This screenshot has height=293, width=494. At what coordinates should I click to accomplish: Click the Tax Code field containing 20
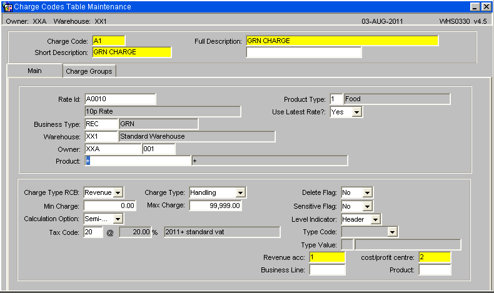tap(93, 232)
